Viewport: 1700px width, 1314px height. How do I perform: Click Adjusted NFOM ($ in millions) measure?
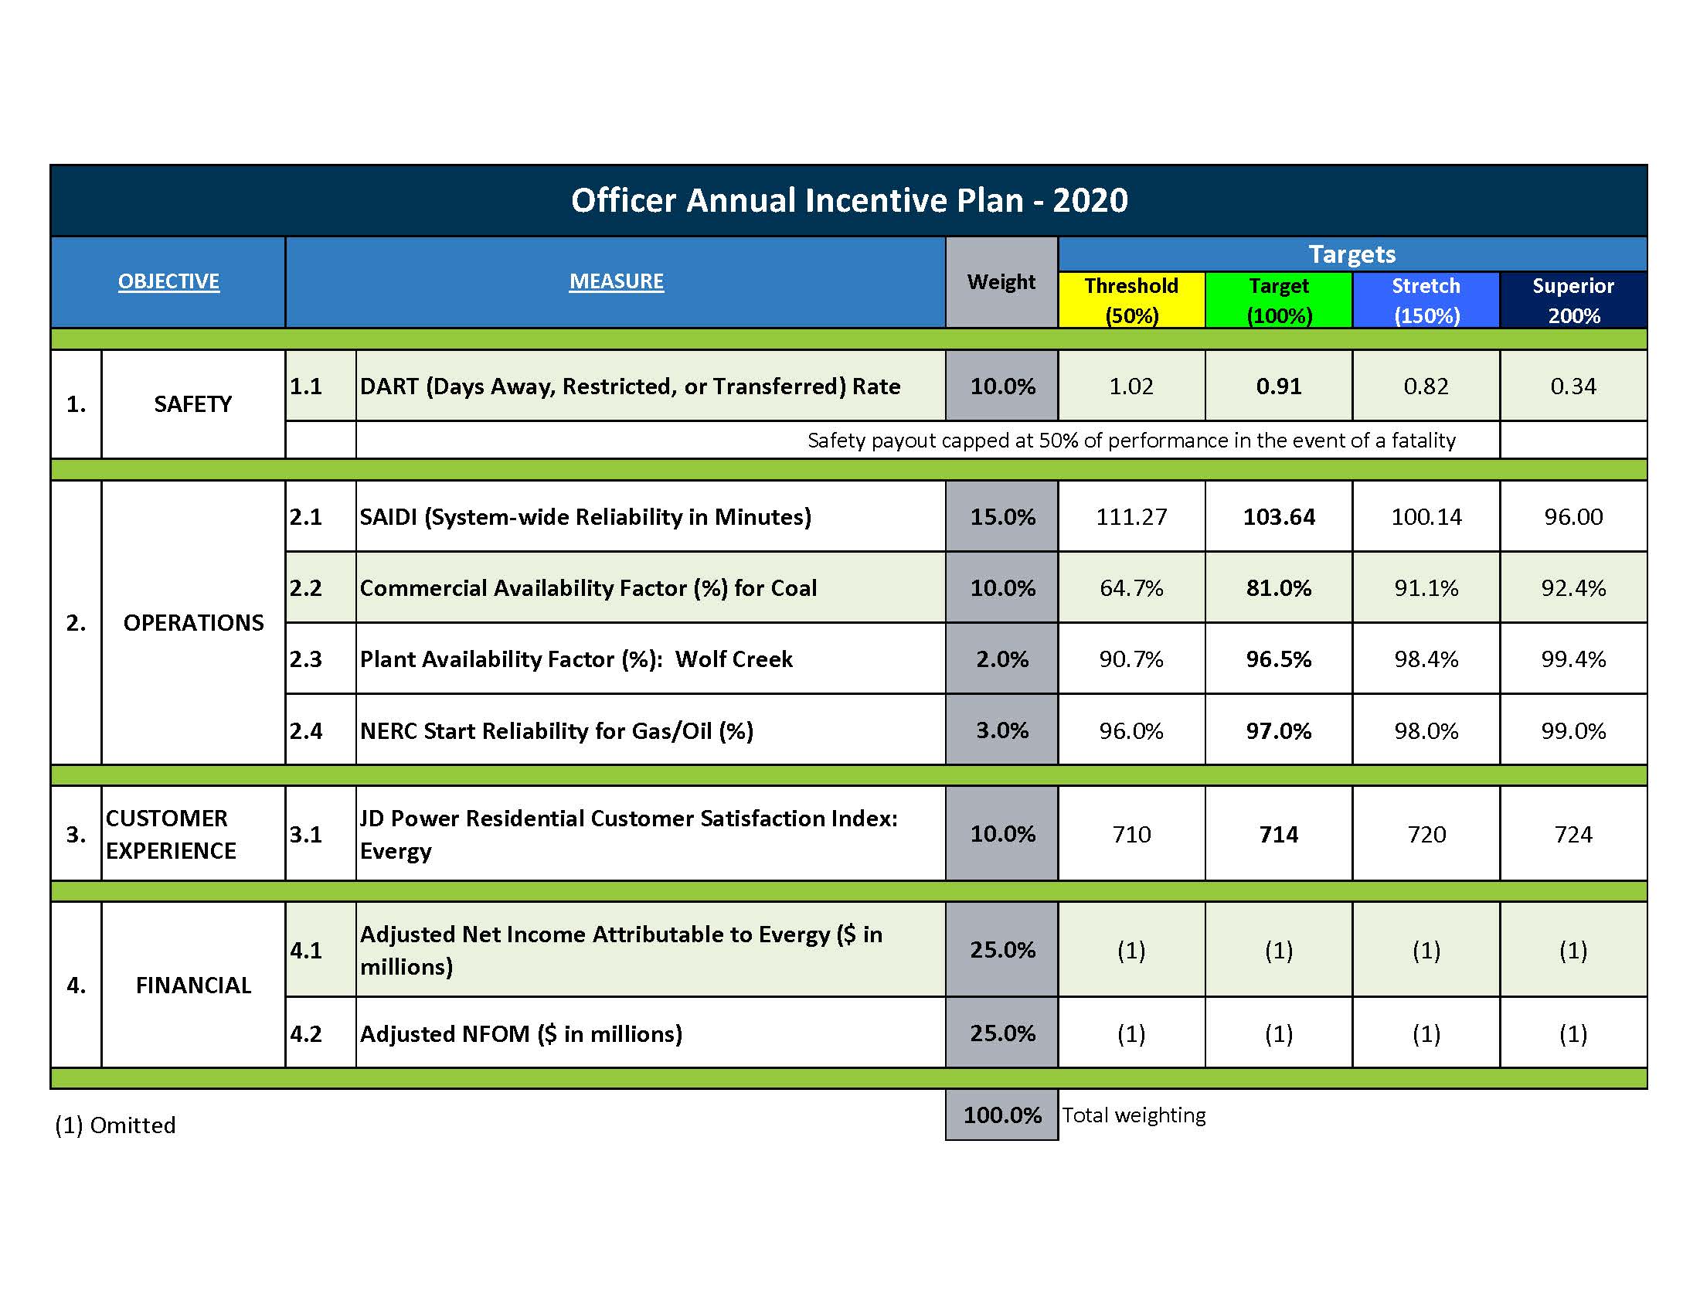coord(520,1033)
